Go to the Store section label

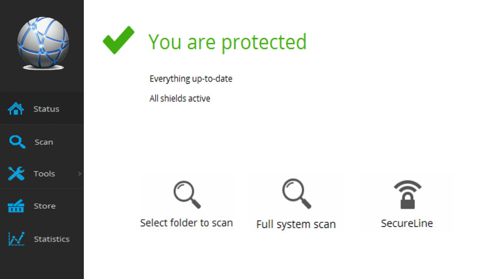45,206
